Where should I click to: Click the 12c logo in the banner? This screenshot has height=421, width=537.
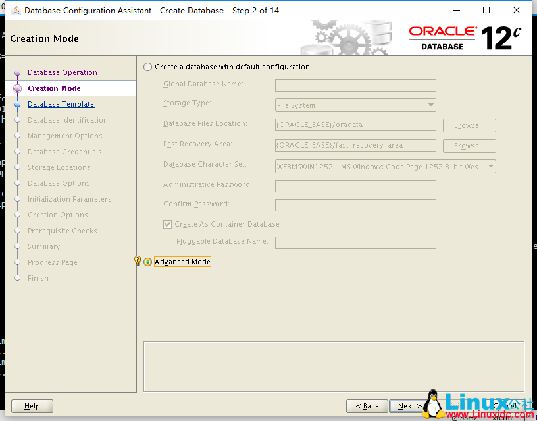[x=500, y=34]
